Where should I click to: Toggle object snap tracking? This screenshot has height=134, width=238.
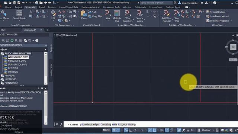coord(150,130)
